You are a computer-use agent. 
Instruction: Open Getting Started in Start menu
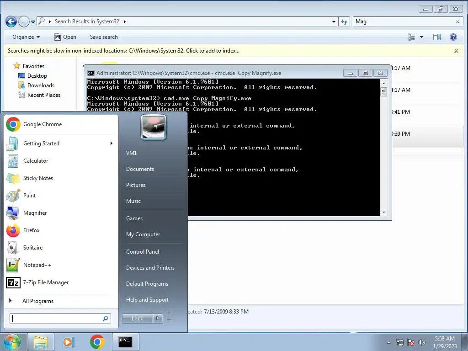click(61, 143)
